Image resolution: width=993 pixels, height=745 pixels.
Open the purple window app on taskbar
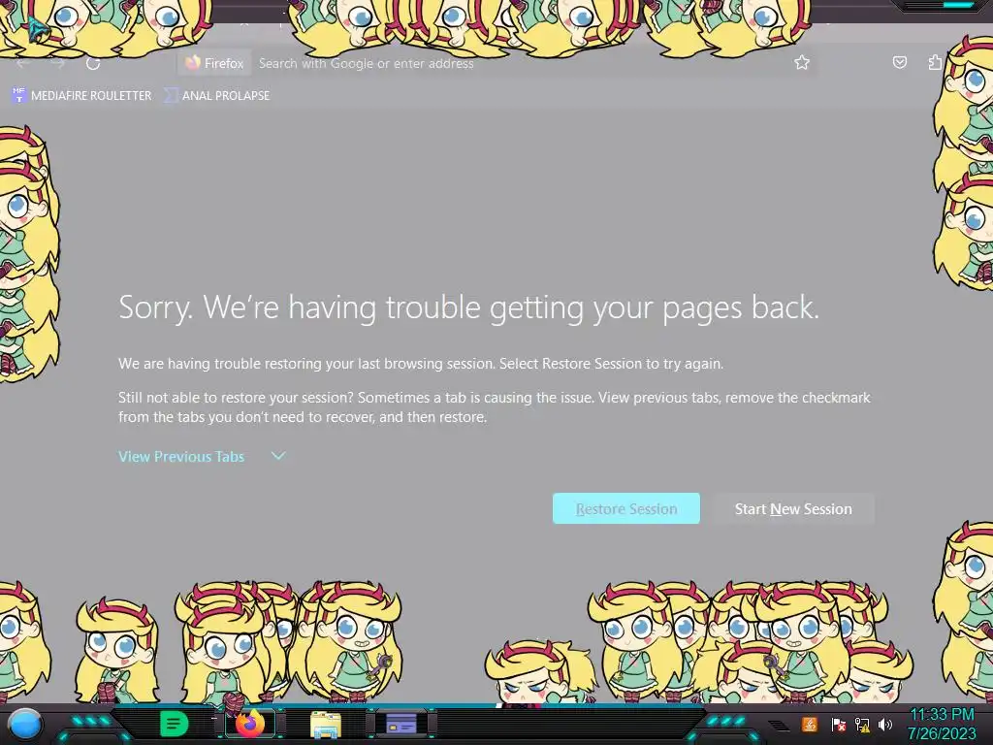coord(401,724)
